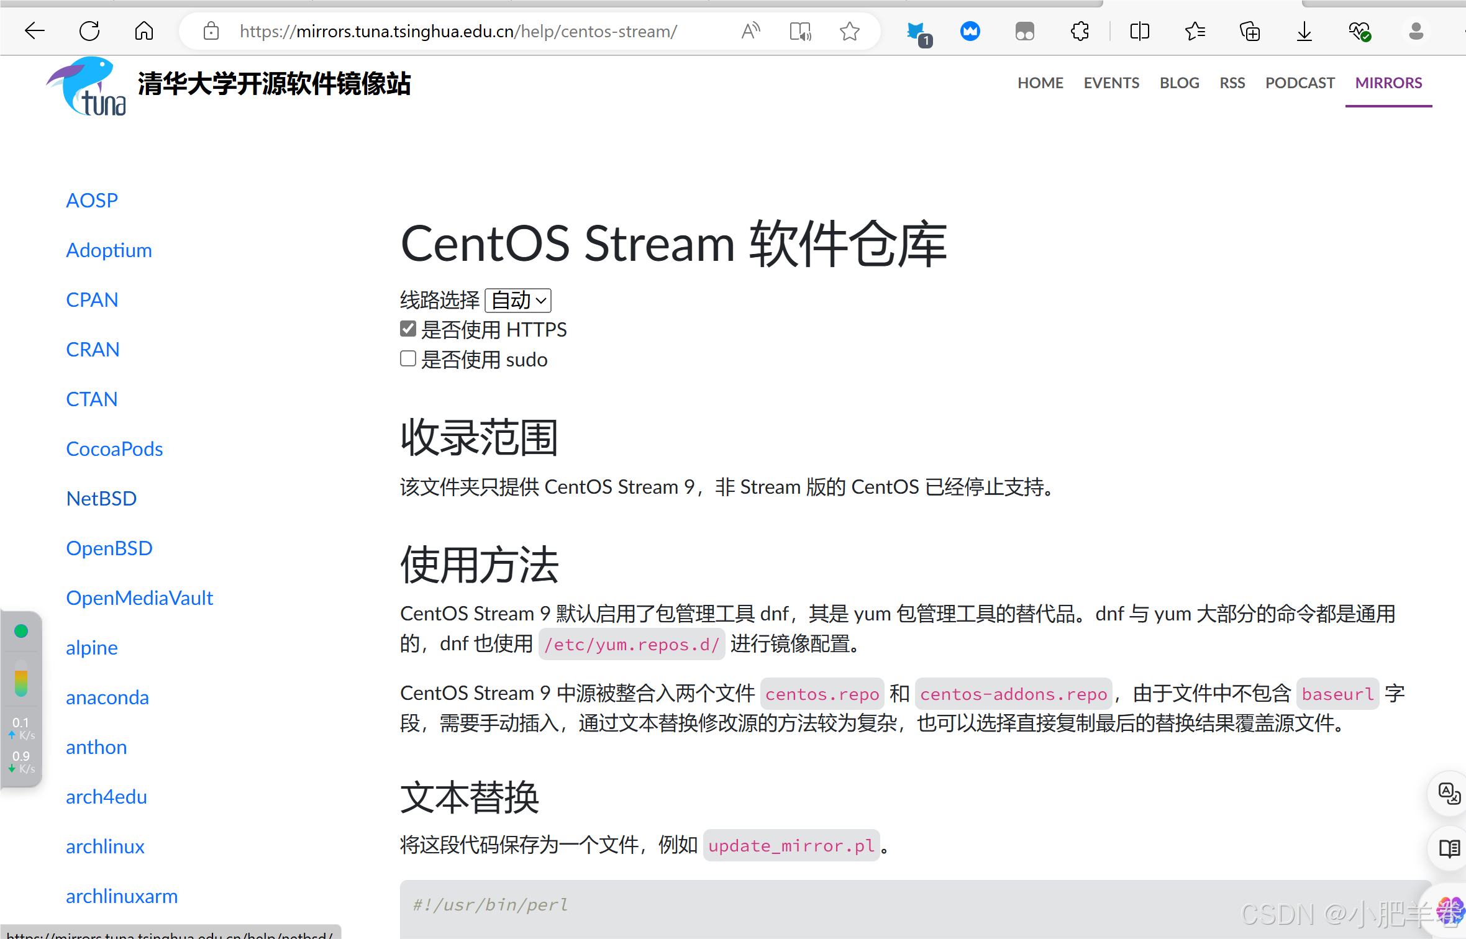
Task: Open the browser home page
Action: pos(143,30)
